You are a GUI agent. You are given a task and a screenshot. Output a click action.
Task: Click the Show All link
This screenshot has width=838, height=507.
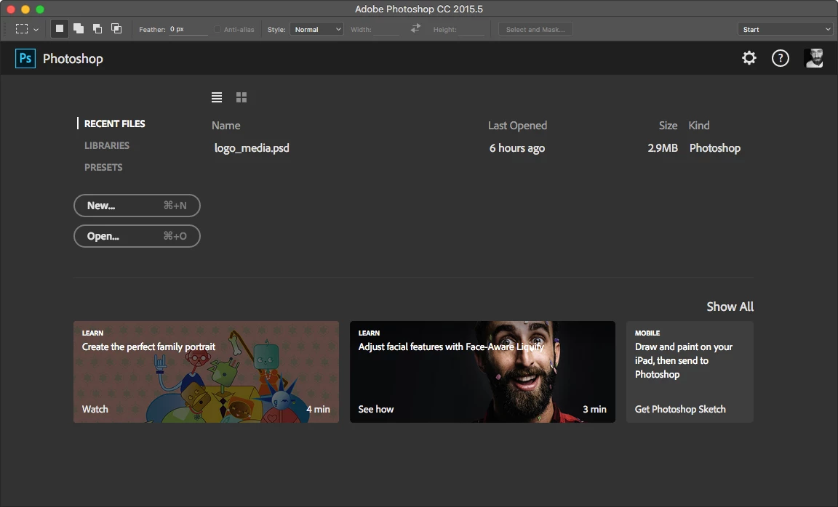pyautogui.click(x=730, y=307)
